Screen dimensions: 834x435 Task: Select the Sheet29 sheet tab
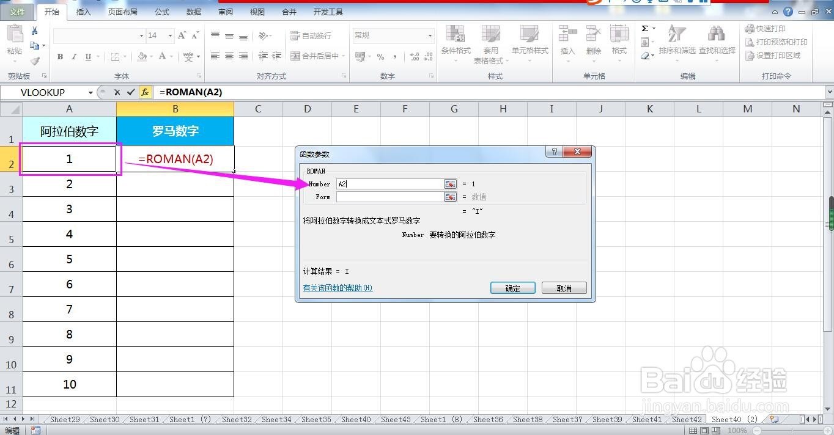click(64, 419)
